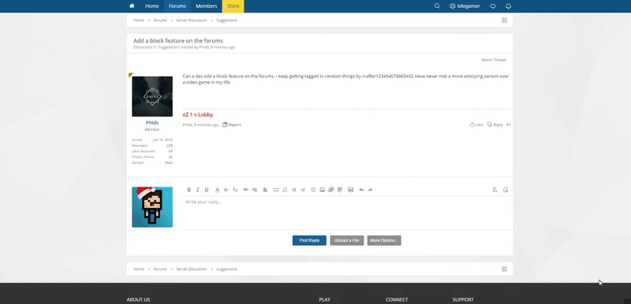Viewport: 631px width, 304px height.
Task: Click the outdent icon
Action: click(x=293, y=190)
